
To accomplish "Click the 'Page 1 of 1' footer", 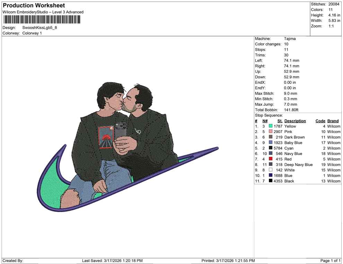I will pyautogui.click(x=330, y=261).
